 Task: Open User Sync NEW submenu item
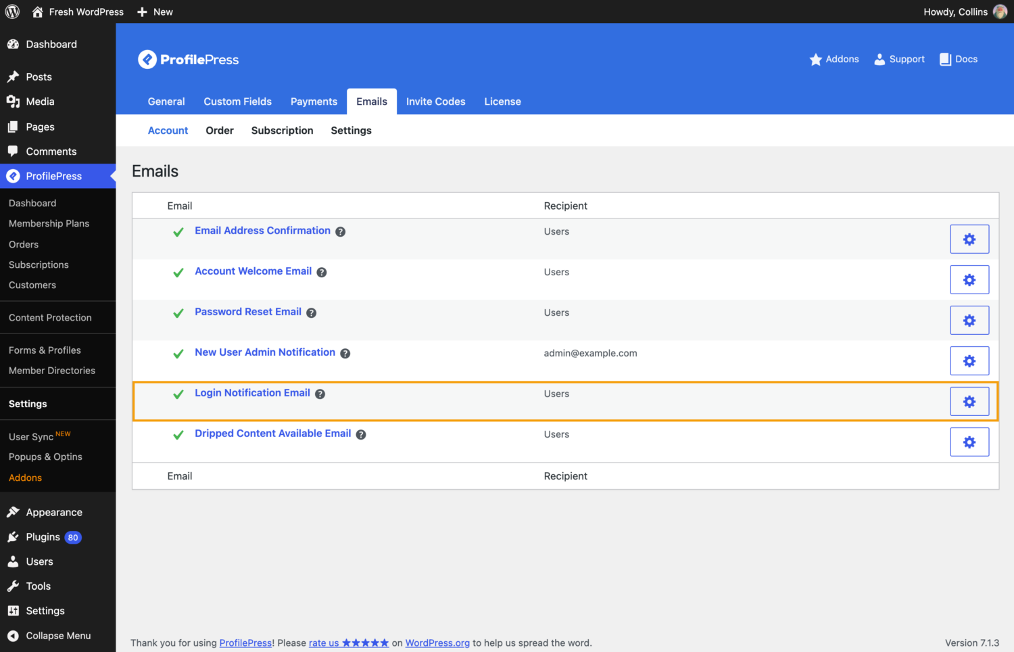pyautogui.click(x=39, y=436)
